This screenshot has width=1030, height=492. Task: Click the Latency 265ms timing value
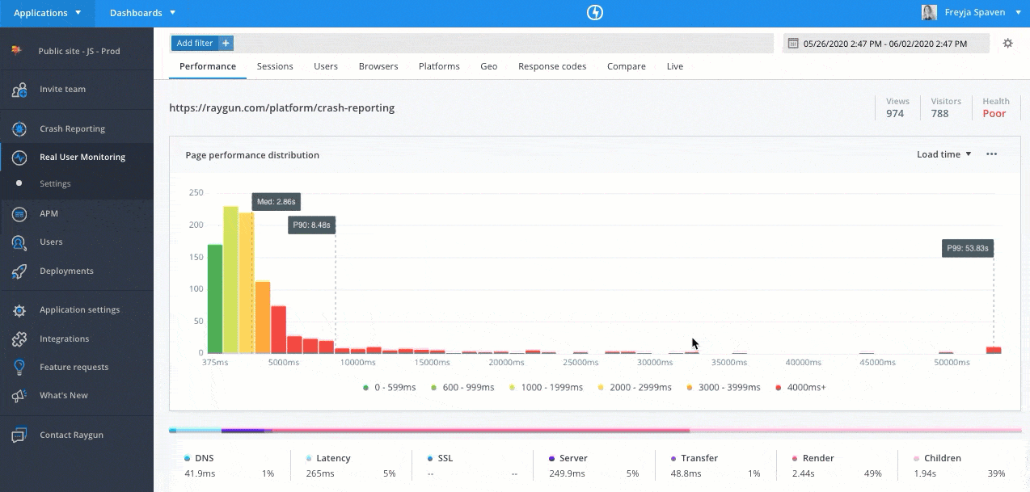click(x=321, y=474)
